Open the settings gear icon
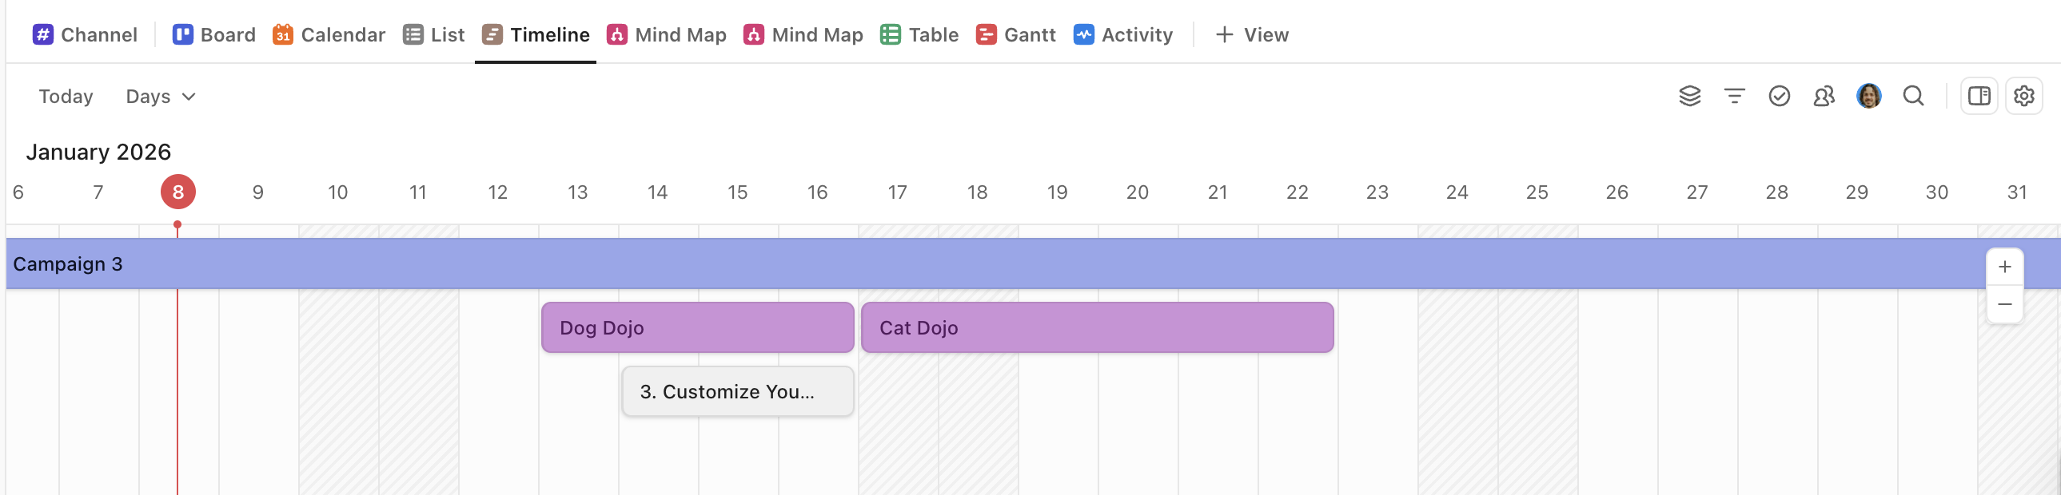Image resolution: width=2061 pixels, height=495 pixels. tap(2026, 96)
